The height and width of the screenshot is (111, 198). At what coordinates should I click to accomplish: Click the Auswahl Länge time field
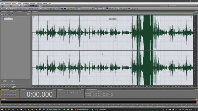coord(109,94)
